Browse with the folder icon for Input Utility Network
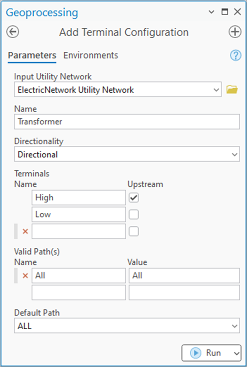Screen dimensions: 247x367 232,90
